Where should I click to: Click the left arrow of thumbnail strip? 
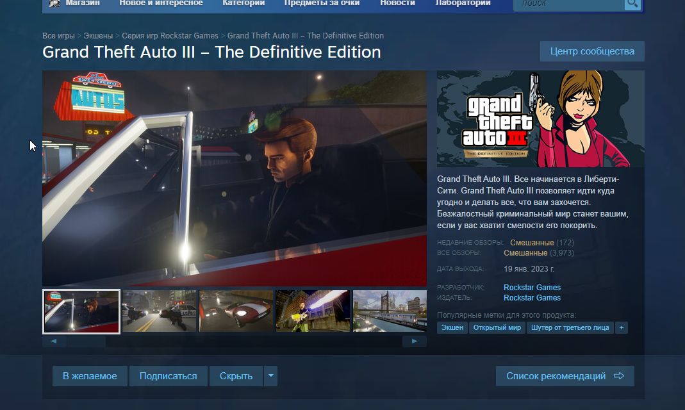point(54,341)
